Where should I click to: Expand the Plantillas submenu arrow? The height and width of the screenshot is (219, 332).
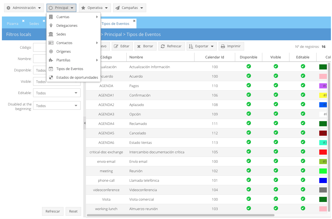coord(97,60)
